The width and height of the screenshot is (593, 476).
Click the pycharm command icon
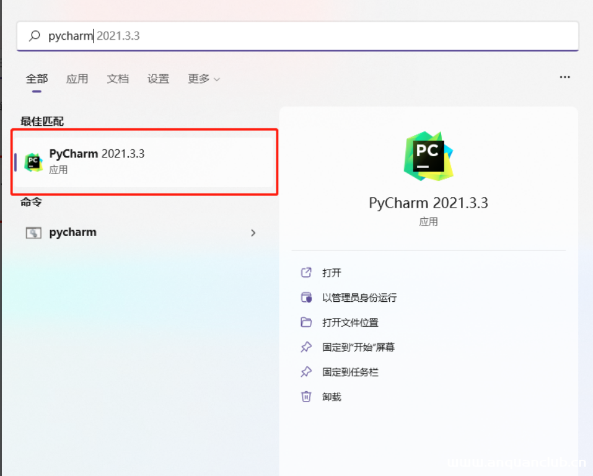coord(33,232)
